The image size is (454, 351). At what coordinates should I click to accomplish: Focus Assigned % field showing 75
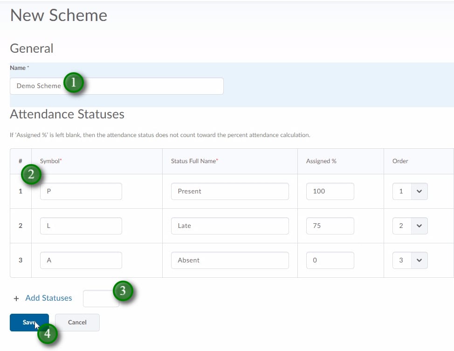(x=330, y=226)
